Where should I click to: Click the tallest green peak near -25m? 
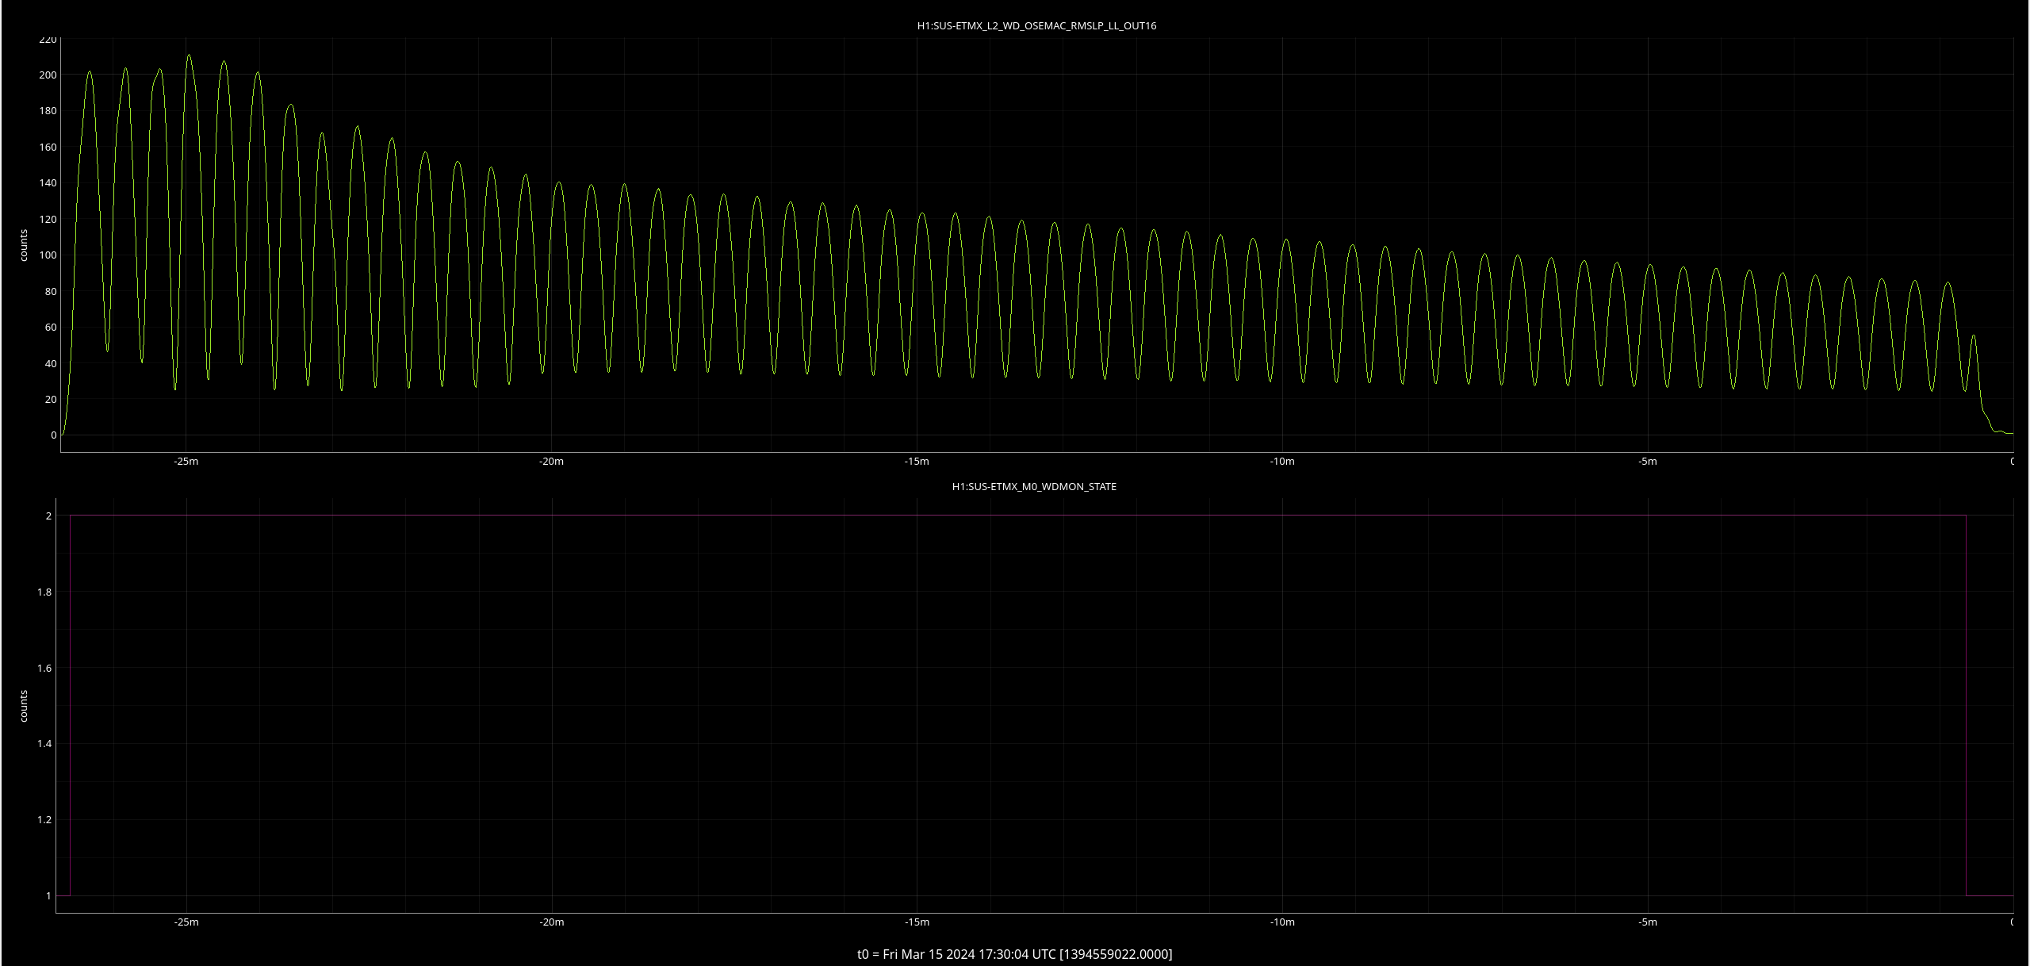coord(189,56)
